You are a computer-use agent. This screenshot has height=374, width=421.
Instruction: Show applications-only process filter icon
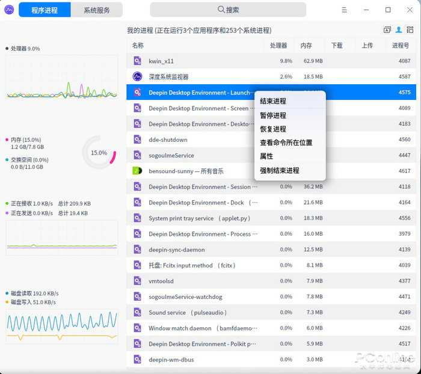pyautogui.click(x=387, y=30)
